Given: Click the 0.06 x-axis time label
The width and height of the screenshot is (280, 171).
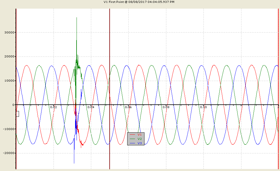Looking at the screenshot, I should click(128, 107).
